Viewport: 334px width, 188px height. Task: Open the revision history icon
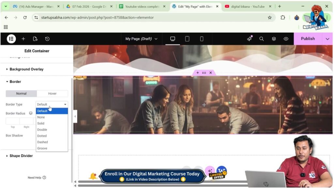click(x=47, y=39)
